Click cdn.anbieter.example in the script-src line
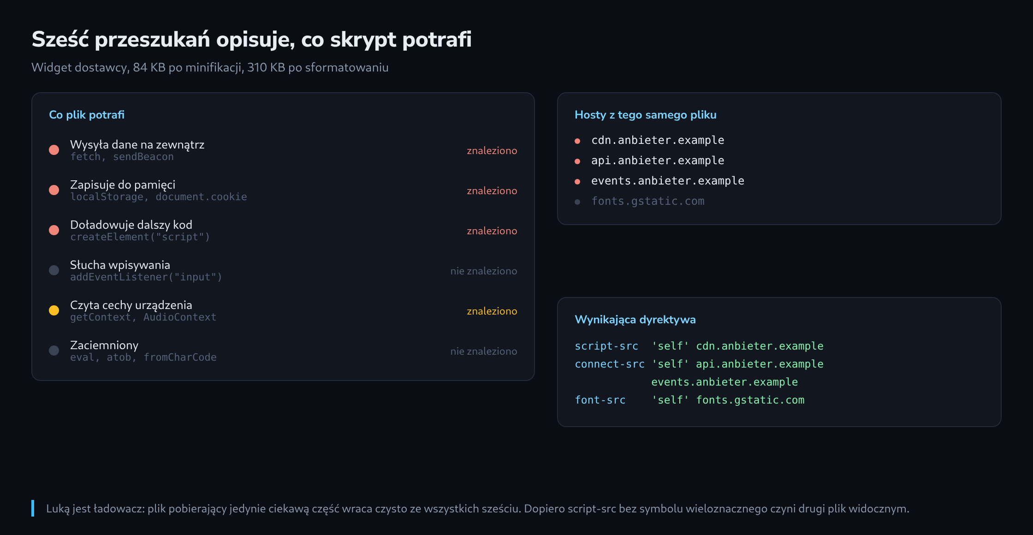 tap(760, 346)
